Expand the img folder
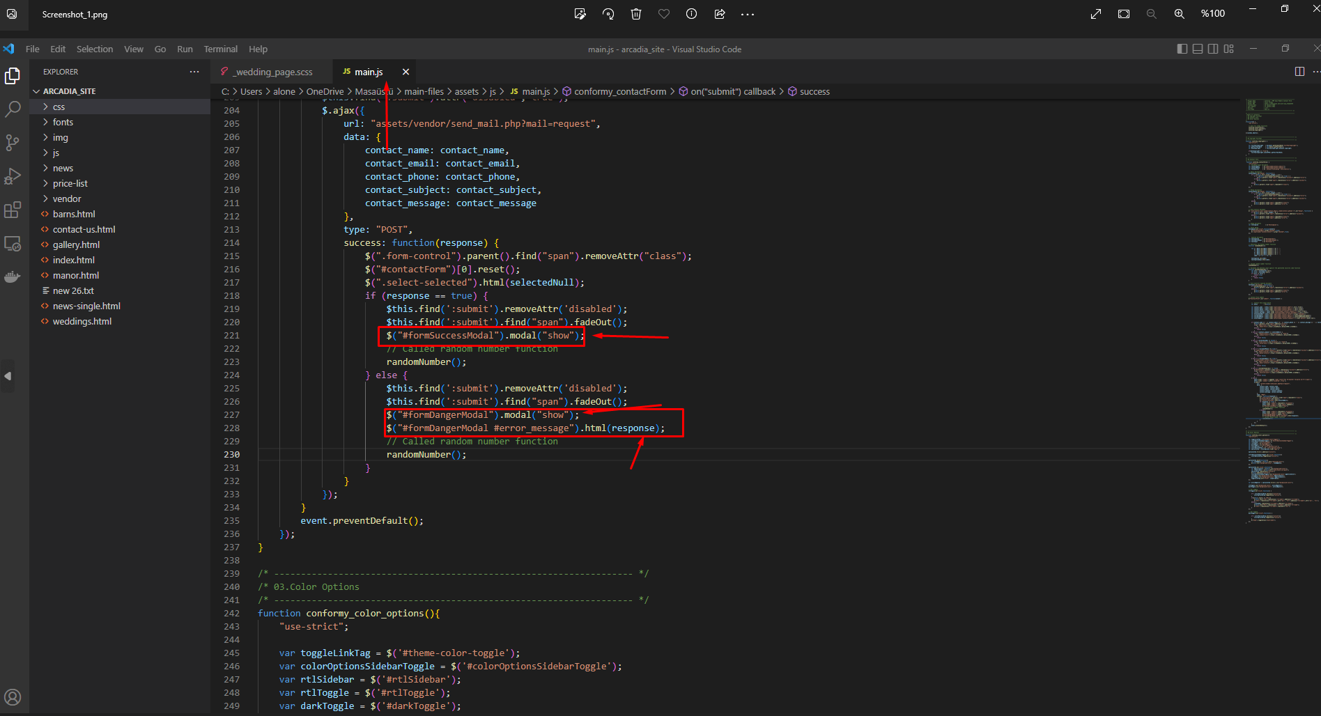This screenshot has width=1321, height=716. click(120, 137)
